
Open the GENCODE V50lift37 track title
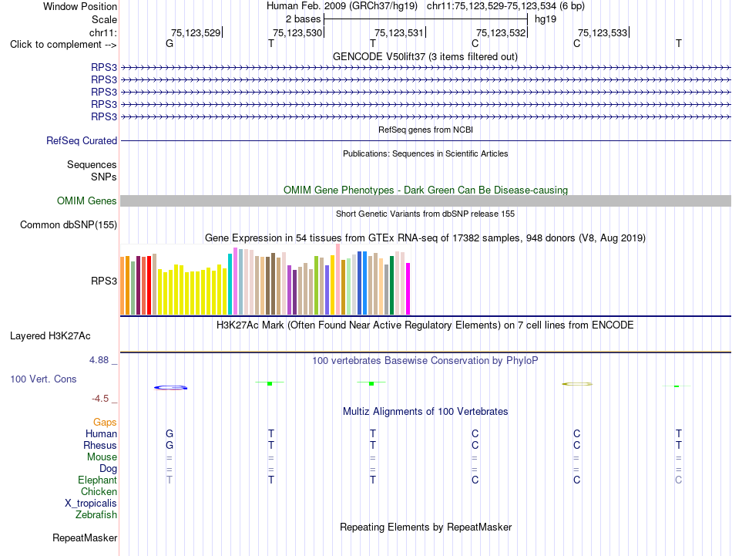click(425, 56)
